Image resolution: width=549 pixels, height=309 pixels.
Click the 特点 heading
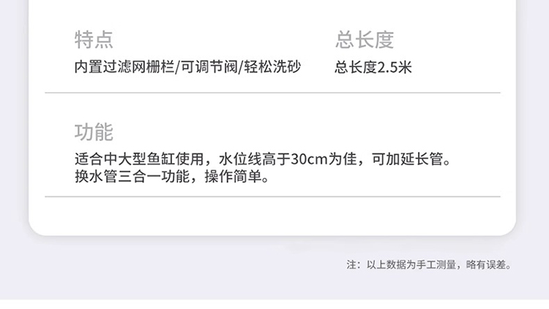click(x=94, y=39)
